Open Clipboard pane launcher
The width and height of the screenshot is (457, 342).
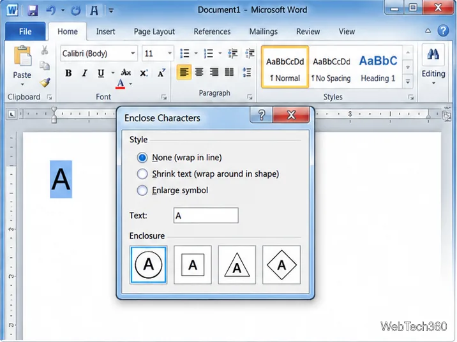click(50, 97)
